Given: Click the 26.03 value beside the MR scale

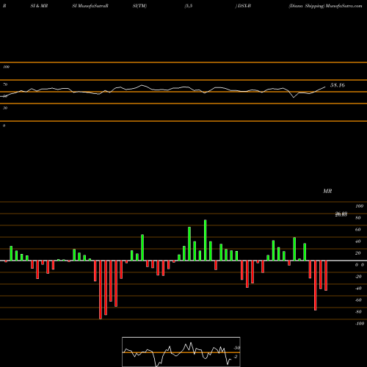Looking at the screenshot, I should click(341, 214).
